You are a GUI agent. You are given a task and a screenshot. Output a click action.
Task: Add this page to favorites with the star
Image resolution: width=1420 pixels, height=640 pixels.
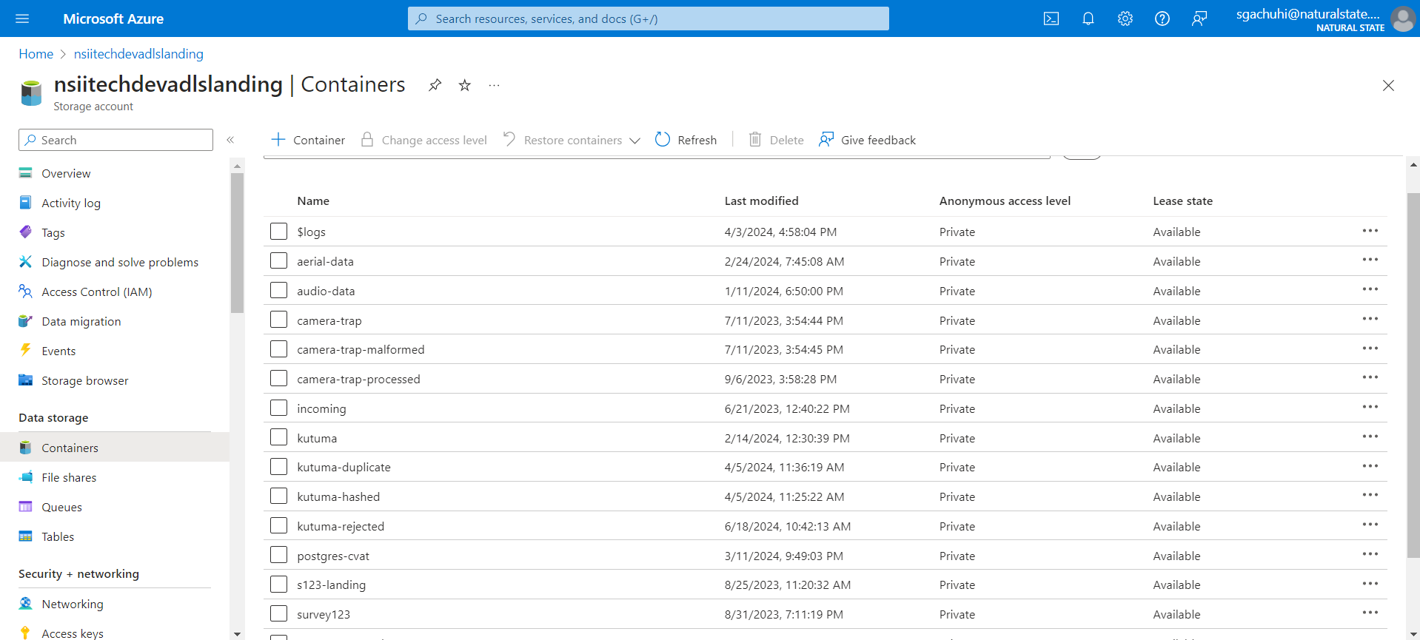pyautogui.click(x=464, y=85)
